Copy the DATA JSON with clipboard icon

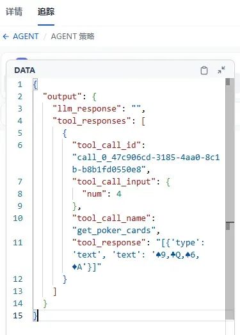click(x=204, y=70)
